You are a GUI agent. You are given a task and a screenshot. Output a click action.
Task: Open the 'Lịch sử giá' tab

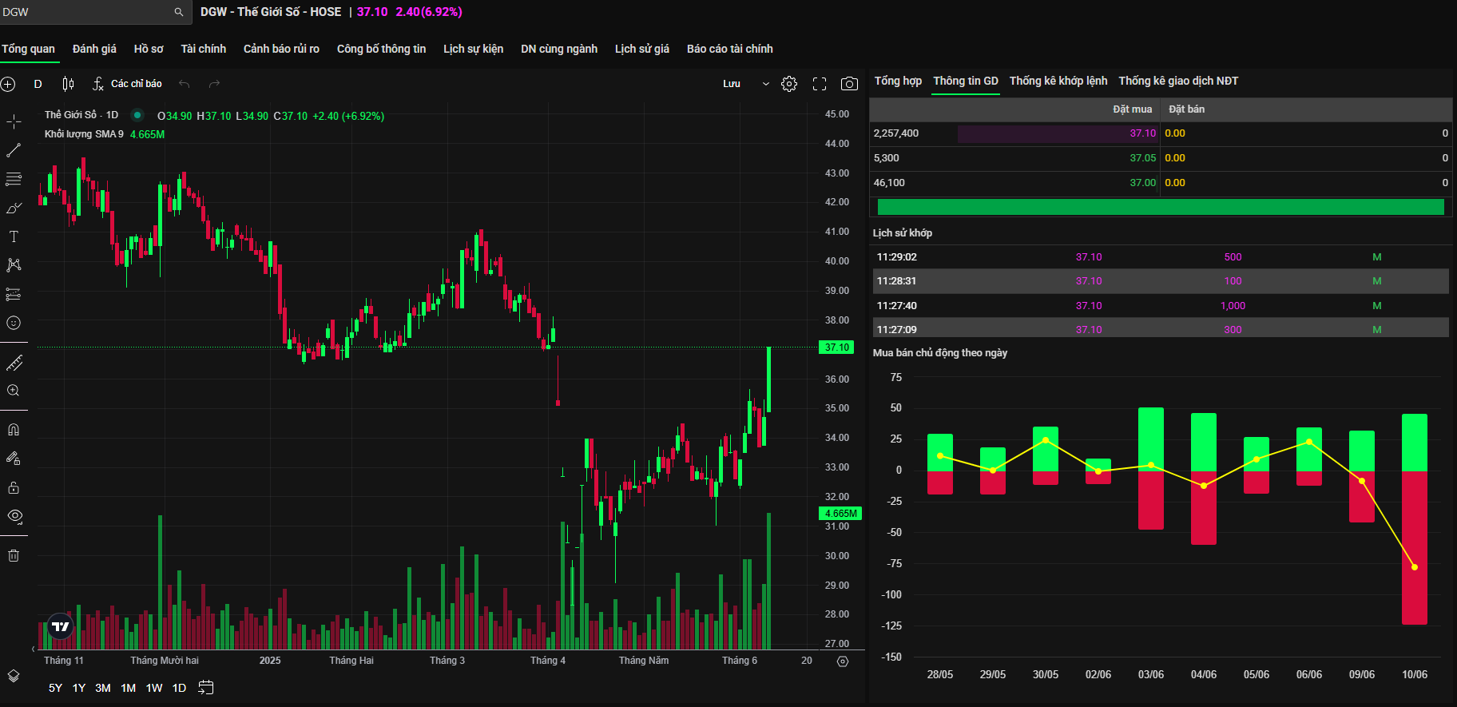point(642,49)
